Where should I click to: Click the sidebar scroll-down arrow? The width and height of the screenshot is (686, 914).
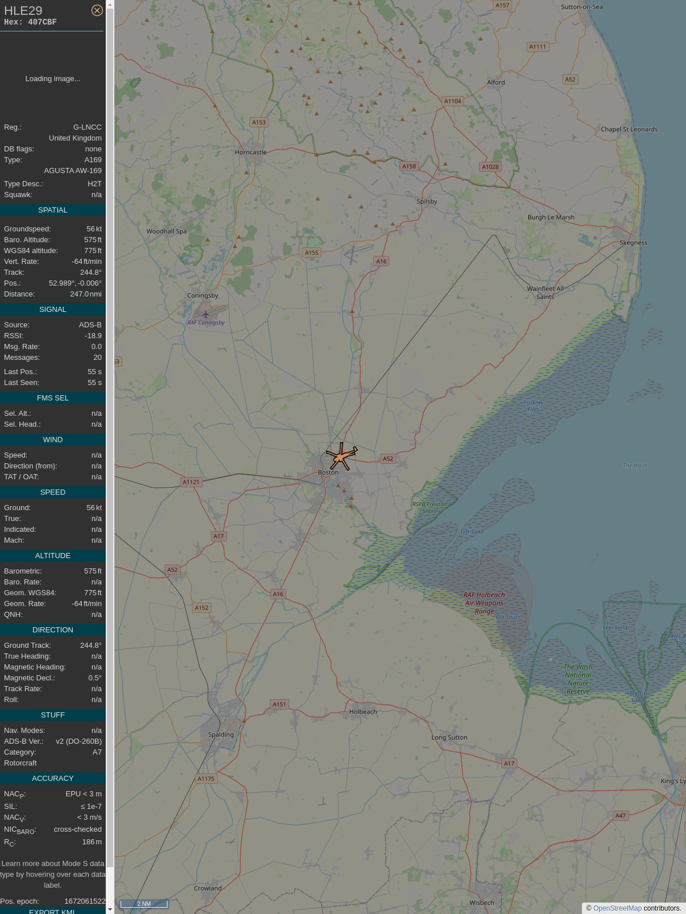click(110, 909)
